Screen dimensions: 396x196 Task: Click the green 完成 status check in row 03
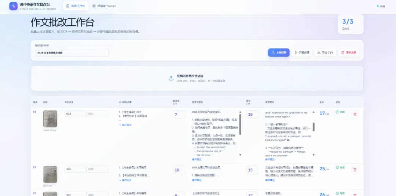(340, 193)
